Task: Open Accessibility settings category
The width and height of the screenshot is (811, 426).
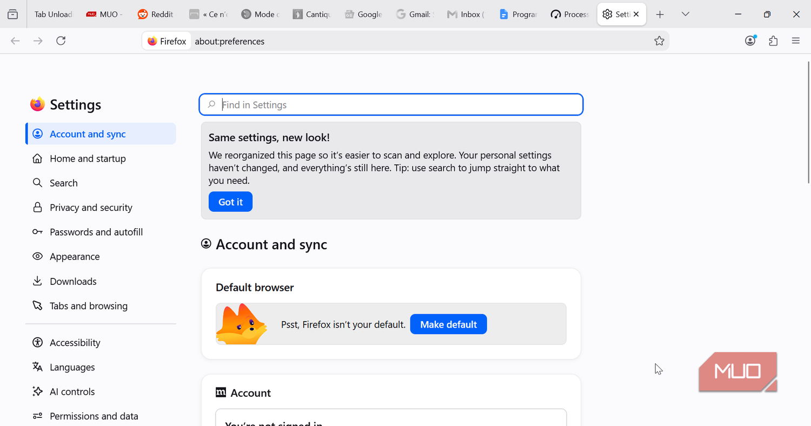Action: (x=101, y=343)
